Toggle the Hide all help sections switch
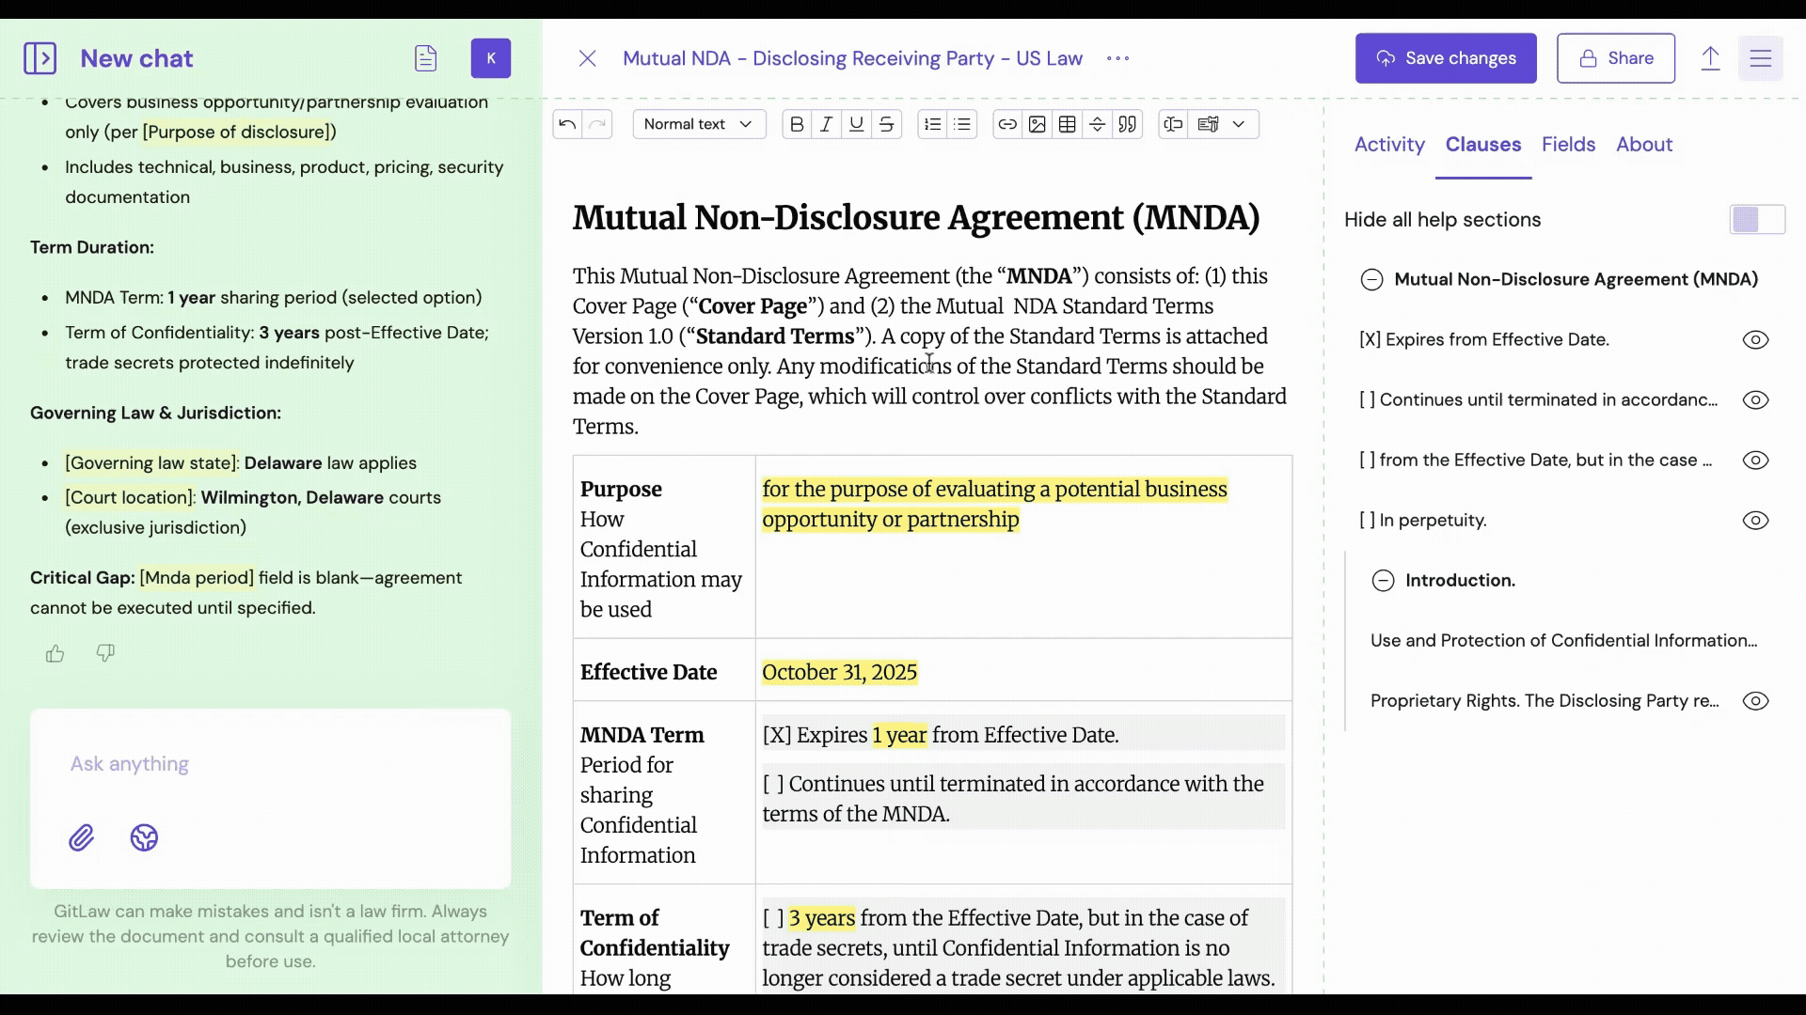The image size is (1806, 1015). coord(1756,220)
